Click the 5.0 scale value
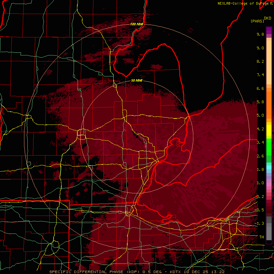274x274 pixels. (260, 115)
